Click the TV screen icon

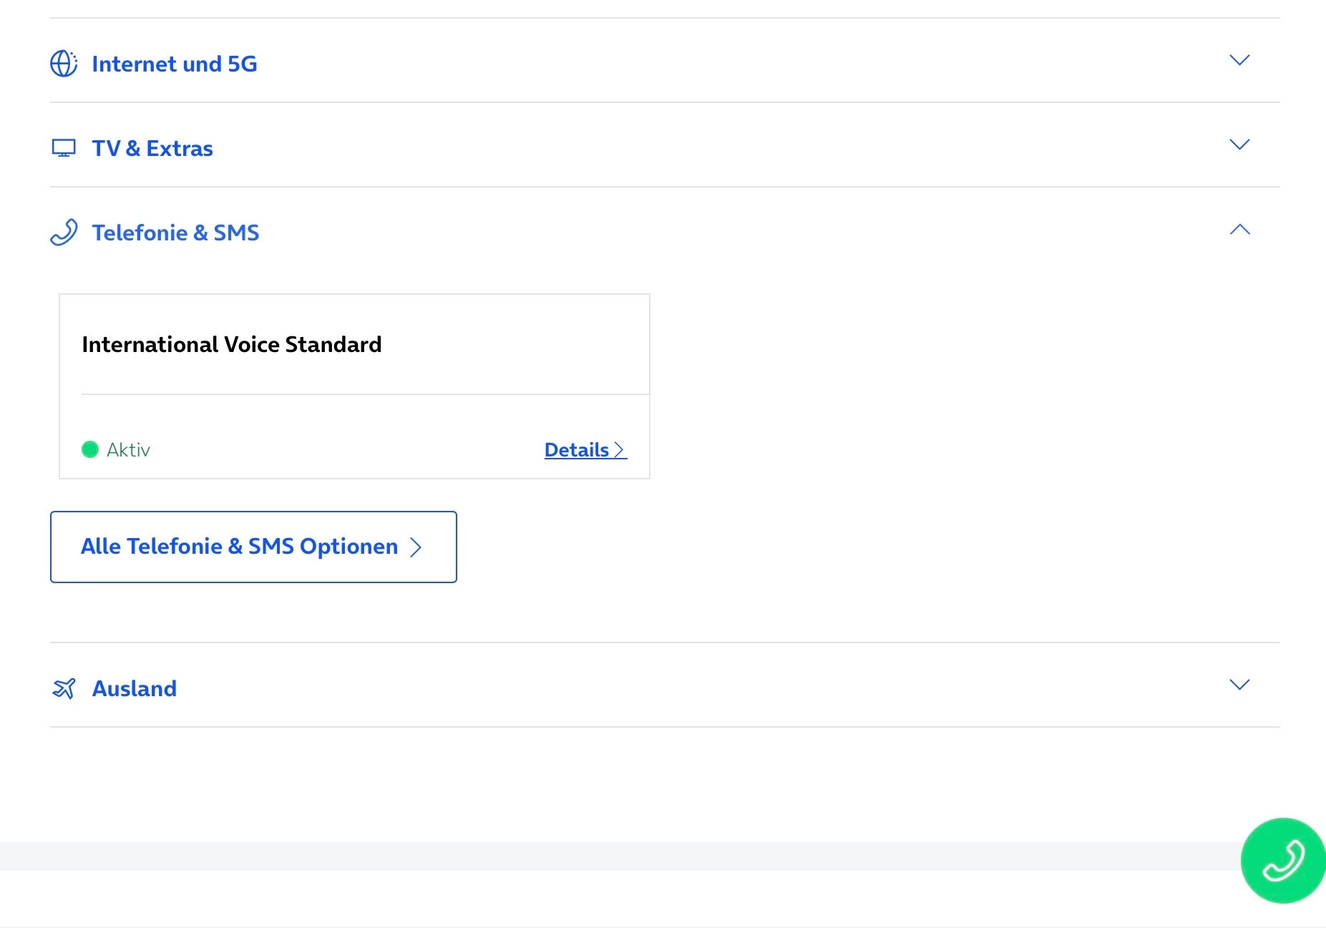64,148
